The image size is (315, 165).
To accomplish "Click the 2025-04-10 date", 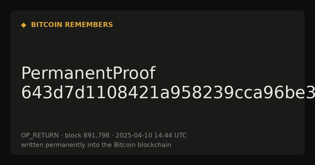I will click(x=134, y=136).
